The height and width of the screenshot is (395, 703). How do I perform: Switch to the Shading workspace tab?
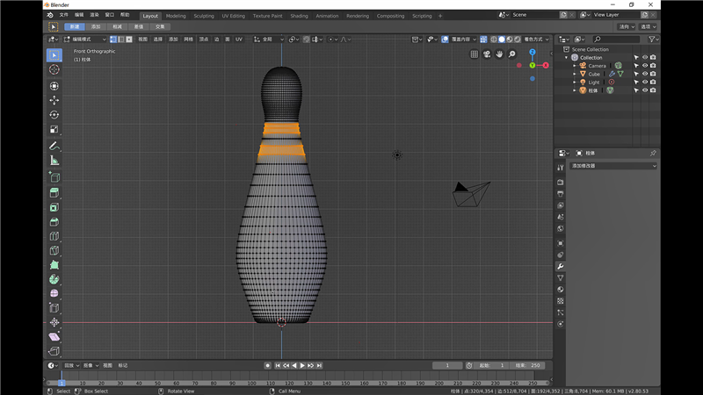pos(299,16)
